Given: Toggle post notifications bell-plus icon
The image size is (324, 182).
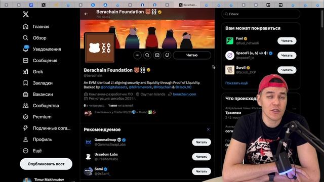Looking at the screenshot, I should pyautogui.click(x=167, y=55).
